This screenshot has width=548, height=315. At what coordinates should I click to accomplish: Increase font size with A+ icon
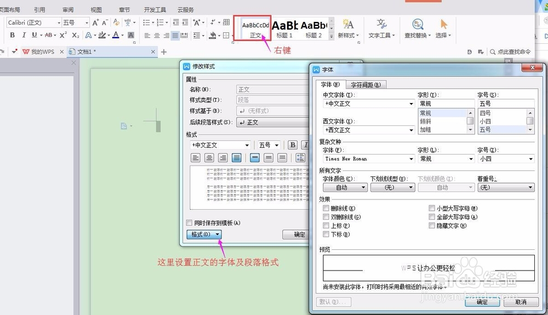95,22
